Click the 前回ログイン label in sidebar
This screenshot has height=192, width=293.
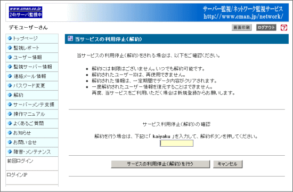pos(20,161)
